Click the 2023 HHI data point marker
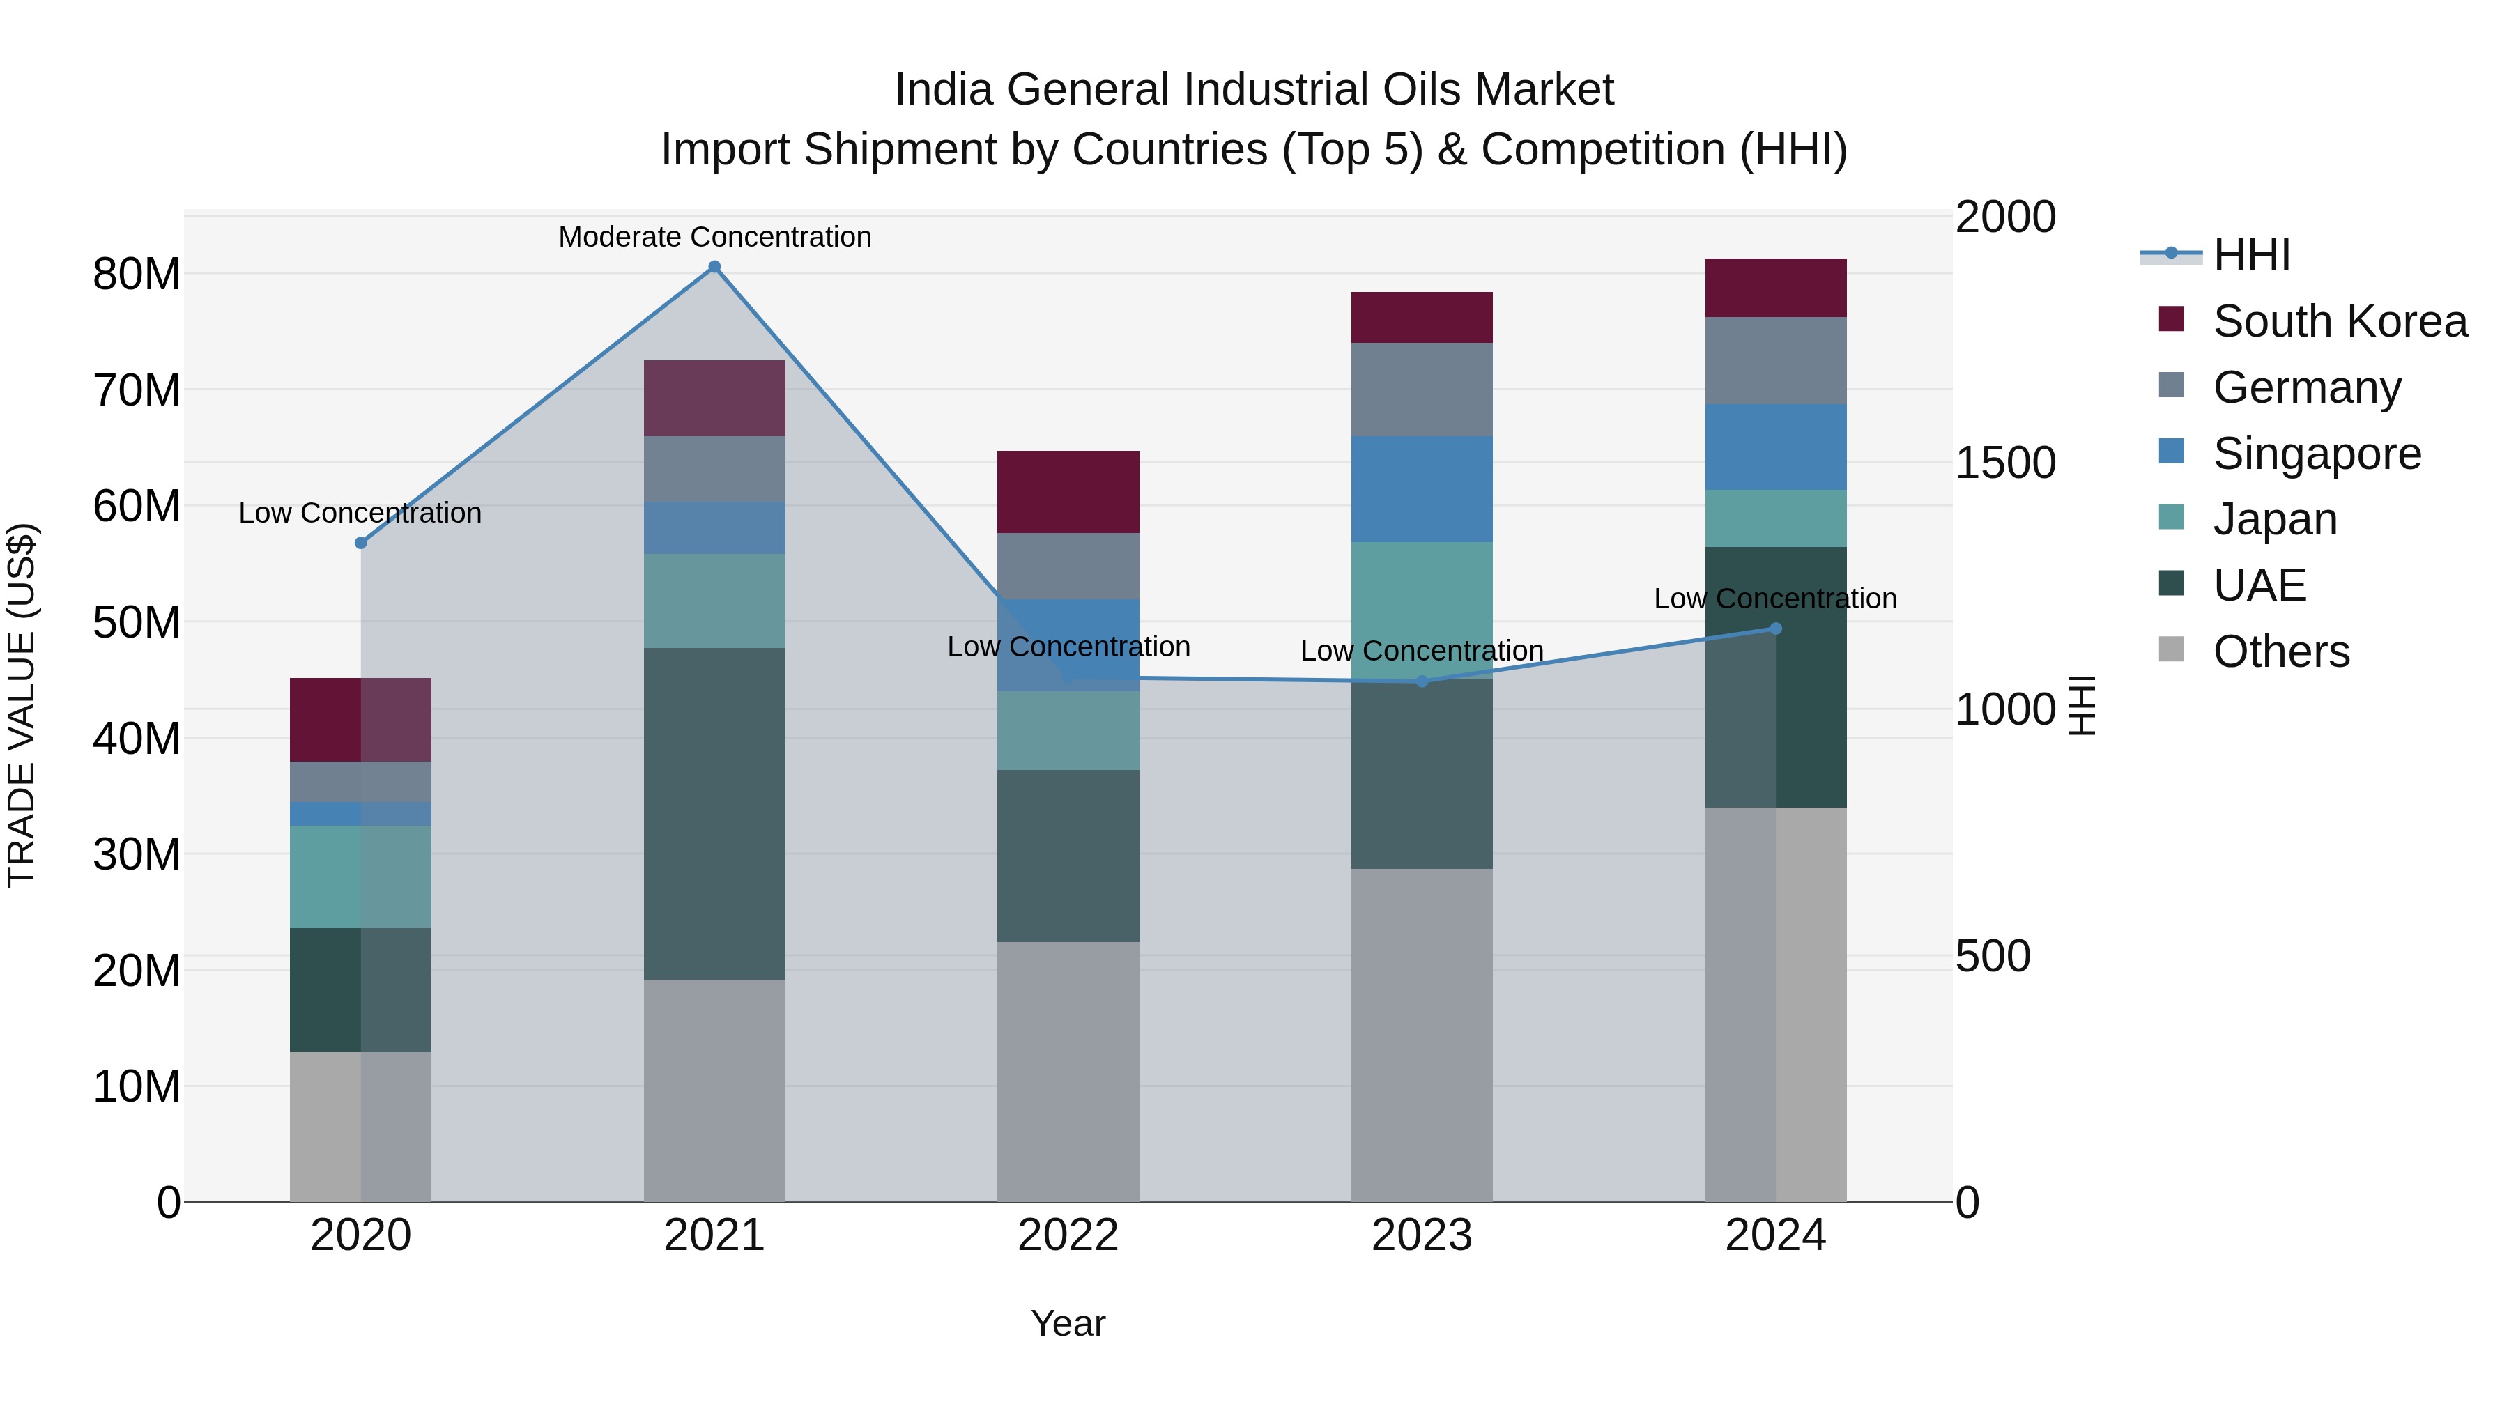The width and height of the screenshot is (2509, 1411). pyautogui.click(x=1422, y=681)
